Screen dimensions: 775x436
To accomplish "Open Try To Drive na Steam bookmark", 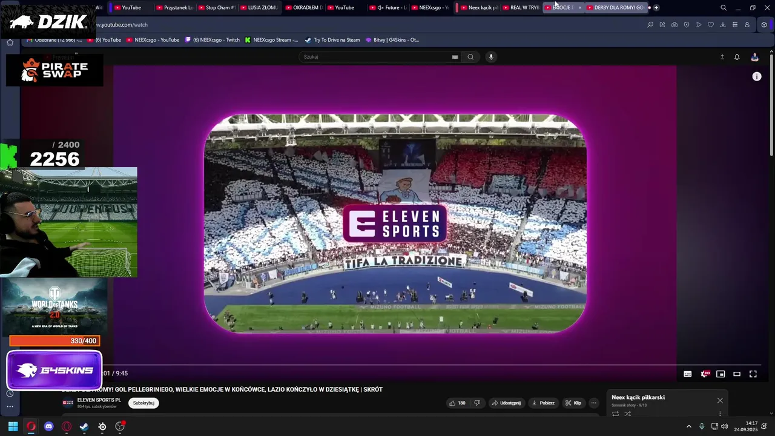I will point(332,40).
